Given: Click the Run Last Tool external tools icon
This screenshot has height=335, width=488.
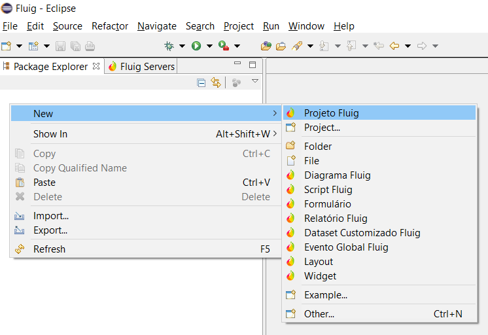Looking at the screenshot, I should pos(224,46).
